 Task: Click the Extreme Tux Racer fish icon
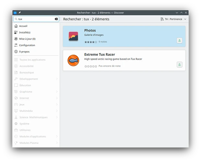(x=73, y=61)
